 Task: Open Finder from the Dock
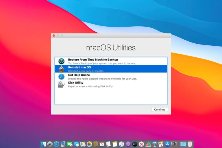pos(43,144)
